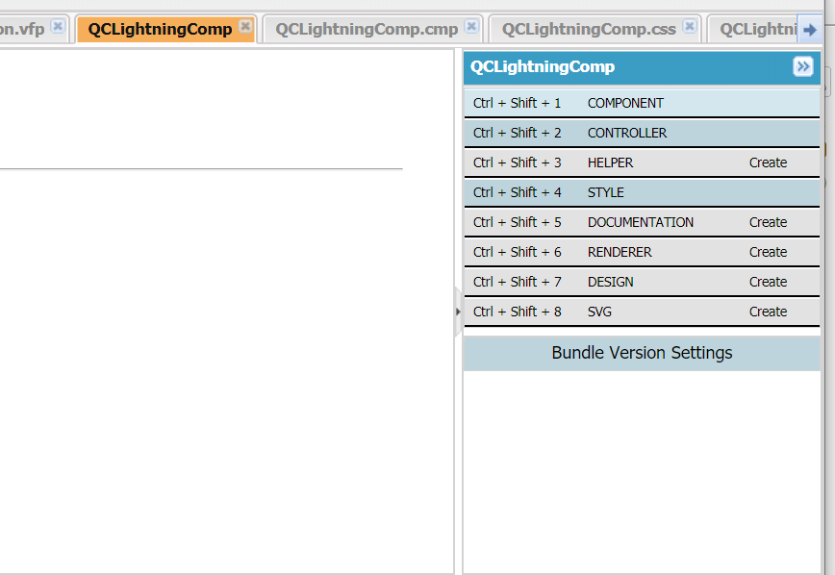Screen dimensions: 835x575
Task: Open the .vfp file tab
Action: click(24, 29)
